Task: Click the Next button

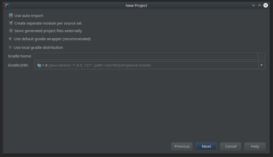Action: coord(206,146)
